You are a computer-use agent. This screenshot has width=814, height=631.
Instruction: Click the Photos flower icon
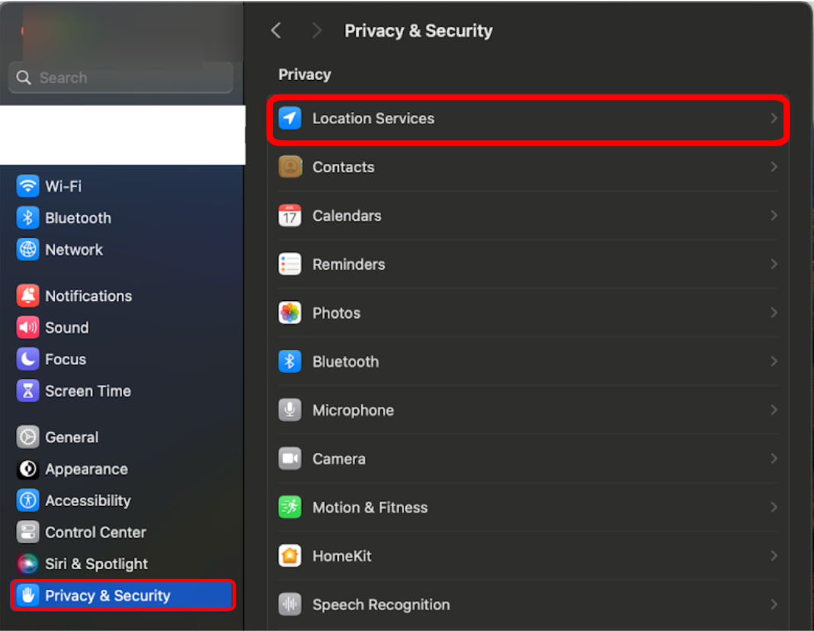[290, 313]
